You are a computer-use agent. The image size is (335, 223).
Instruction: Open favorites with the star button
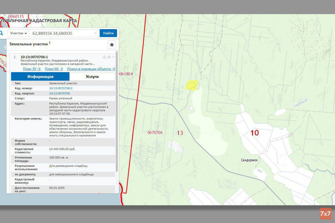click(112, 44)
